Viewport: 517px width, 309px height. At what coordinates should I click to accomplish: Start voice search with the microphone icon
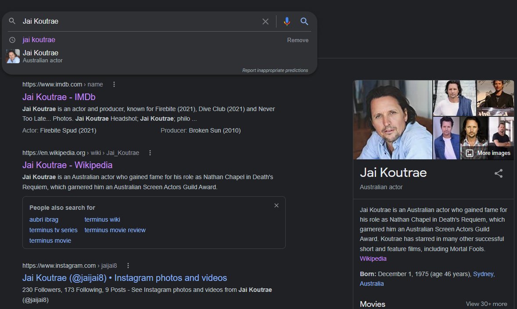coord(287,22)
